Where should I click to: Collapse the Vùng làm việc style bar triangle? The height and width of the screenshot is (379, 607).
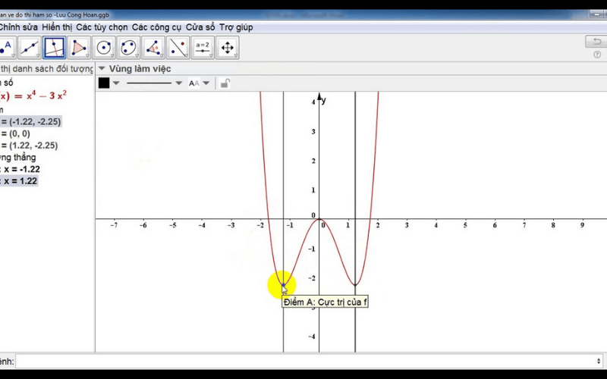pyautogui.click(x=102, y=69)
